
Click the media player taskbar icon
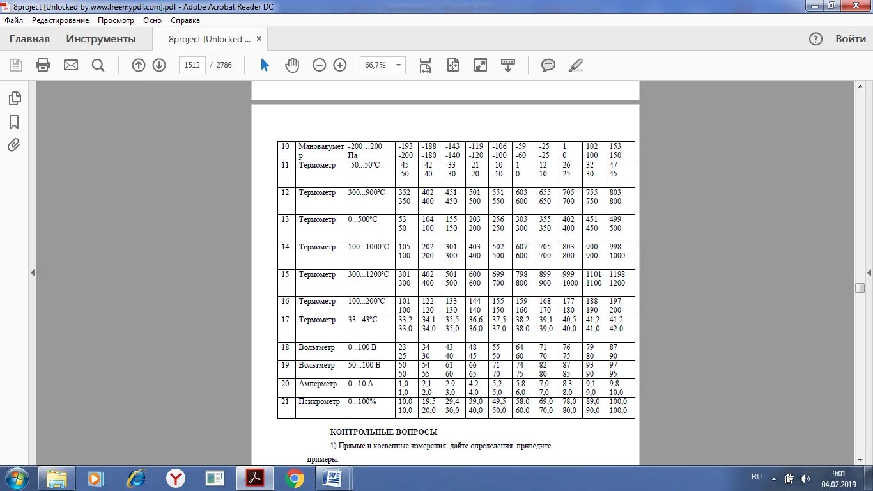[97, 478]
